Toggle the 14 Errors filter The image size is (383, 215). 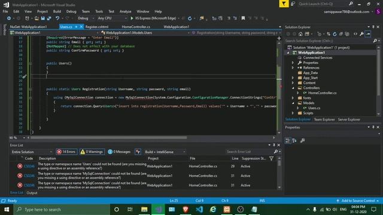click(x=66, y=152)
